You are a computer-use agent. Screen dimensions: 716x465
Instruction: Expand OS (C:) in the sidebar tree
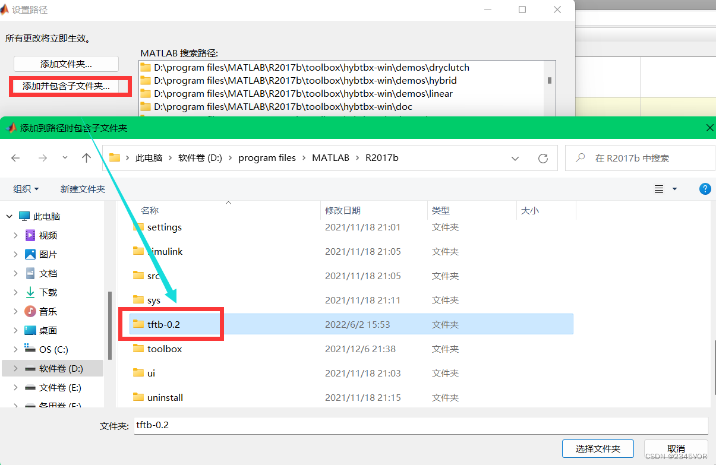[x=15, y=349]
